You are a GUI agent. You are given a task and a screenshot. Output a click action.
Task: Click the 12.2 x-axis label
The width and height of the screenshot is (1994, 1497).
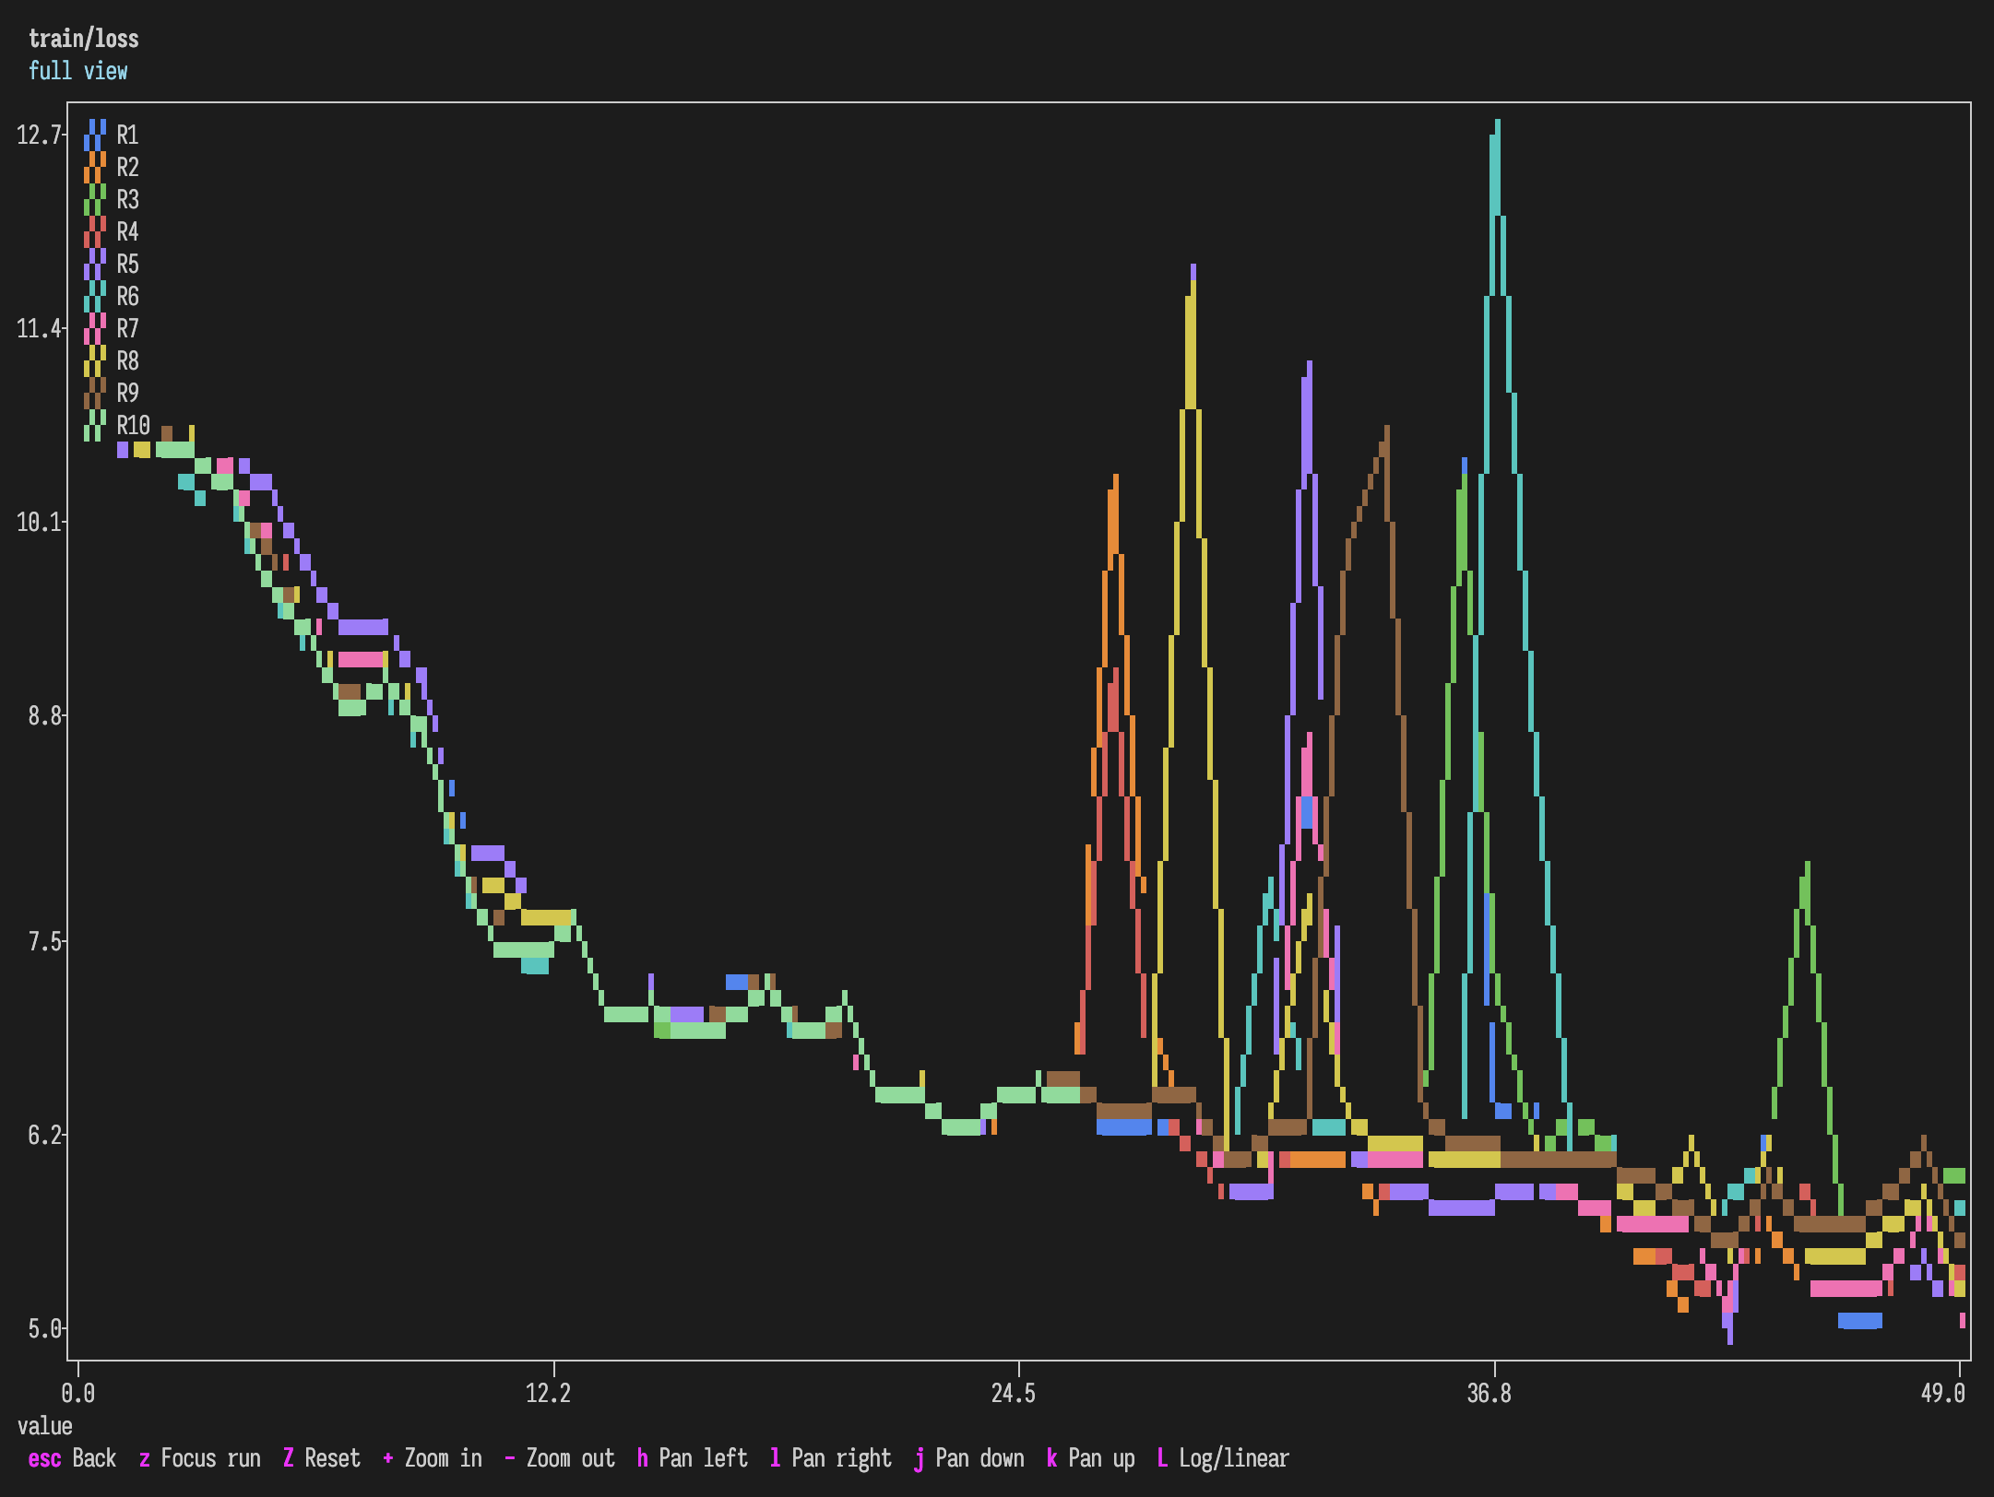(x=549, y=1393)
